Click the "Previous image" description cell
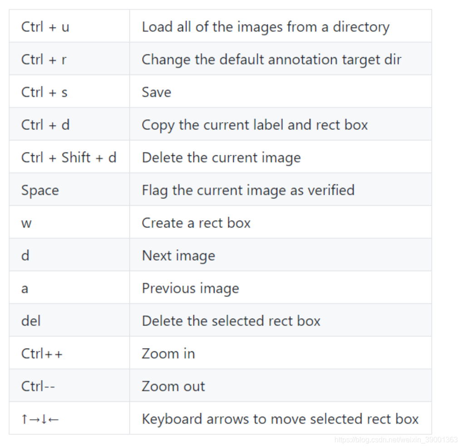This screenshot has width=462, height=448. 190,288
